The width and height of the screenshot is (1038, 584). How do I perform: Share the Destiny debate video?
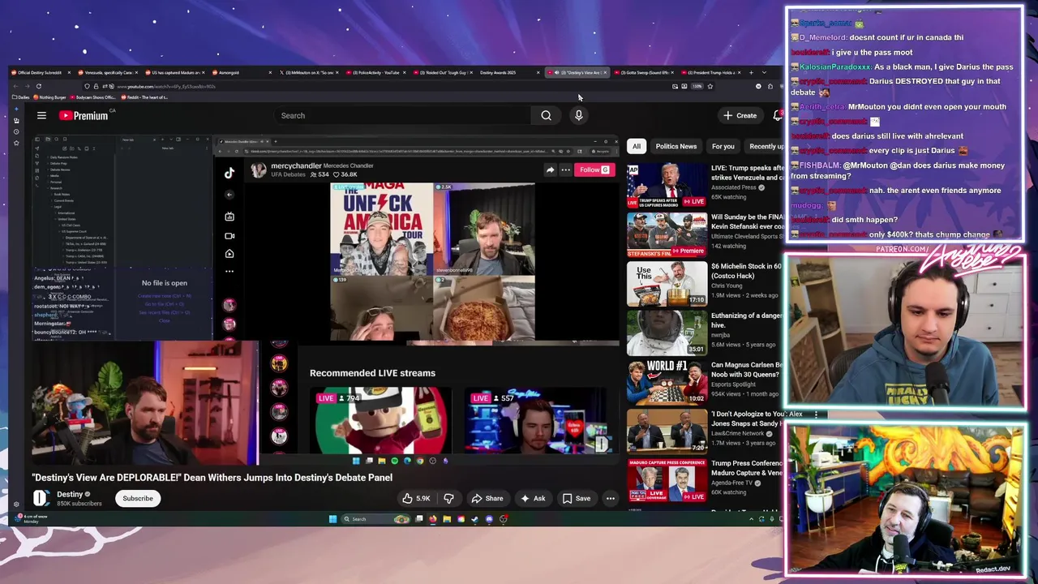click(x=487, y=499)
